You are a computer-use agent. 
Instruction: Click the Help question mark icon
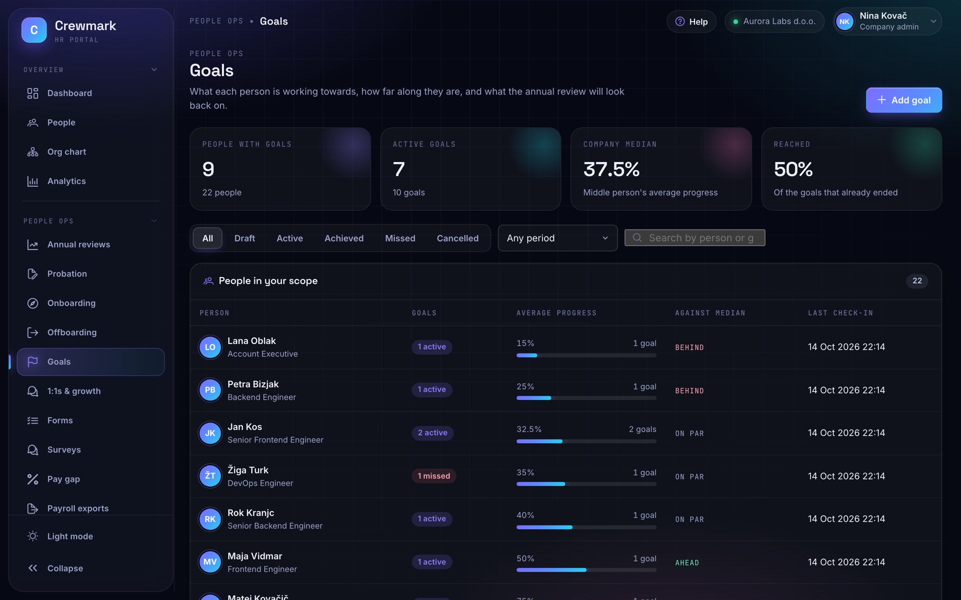tap(680, 21)
